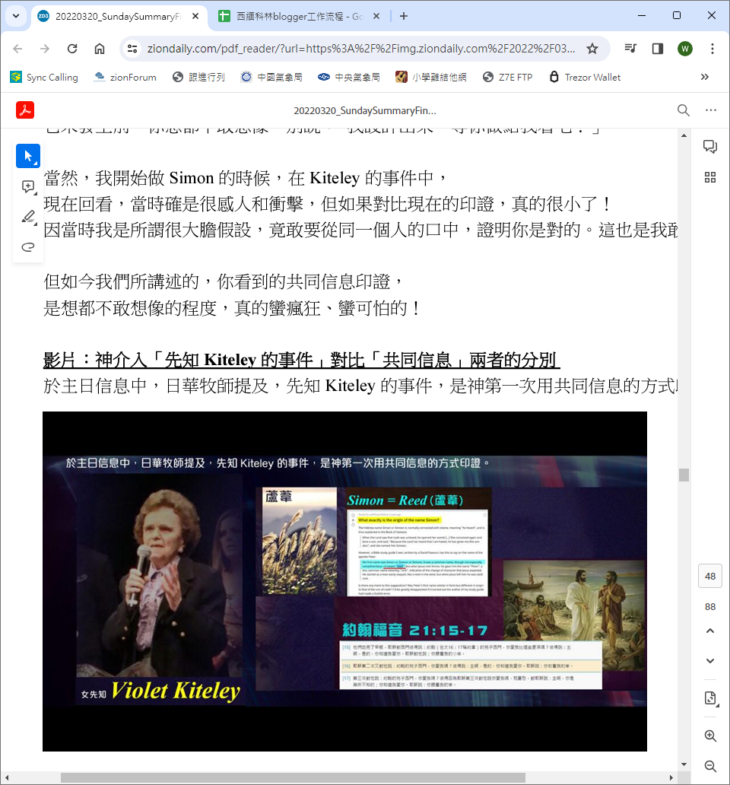Navigate forward in browser history
Viewport: 730px width, 785px height.
point(45,49)
